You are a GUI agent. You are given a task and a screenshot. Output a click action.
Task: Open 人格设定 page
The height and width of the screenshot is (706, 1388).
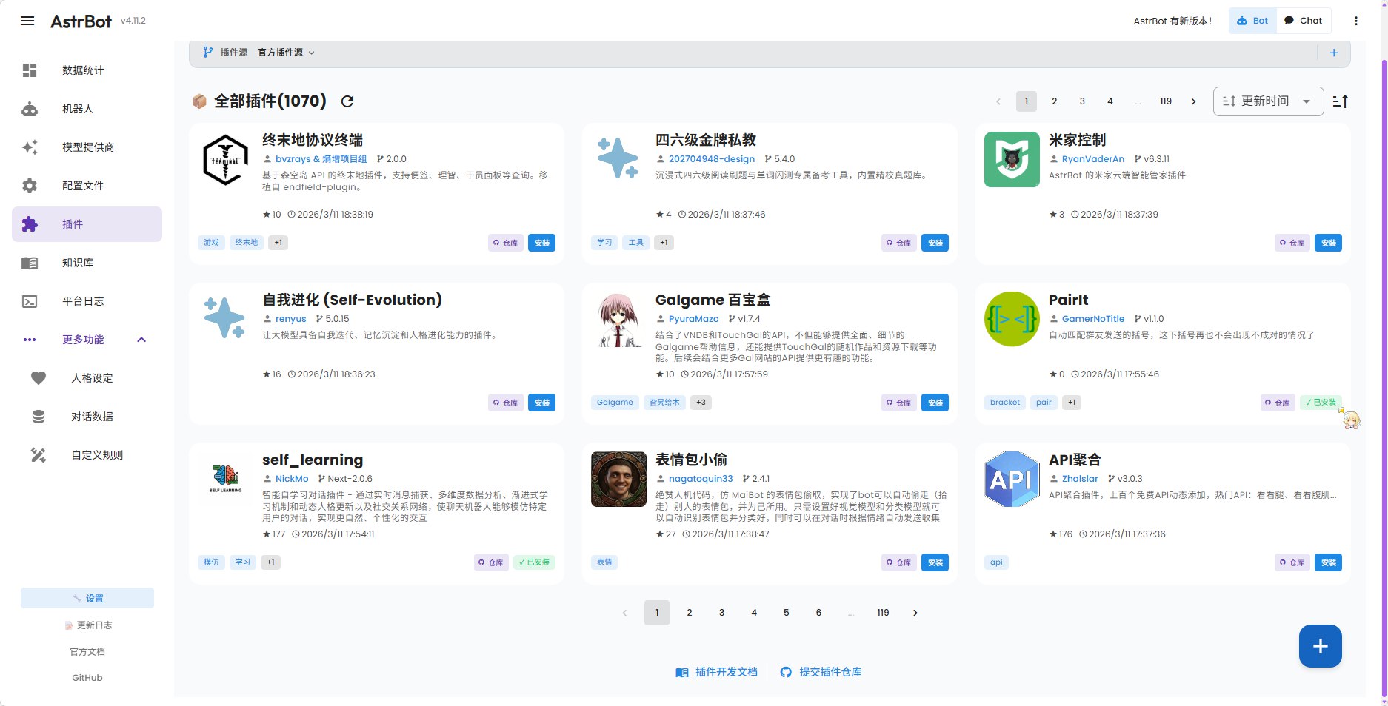(87, 378)
